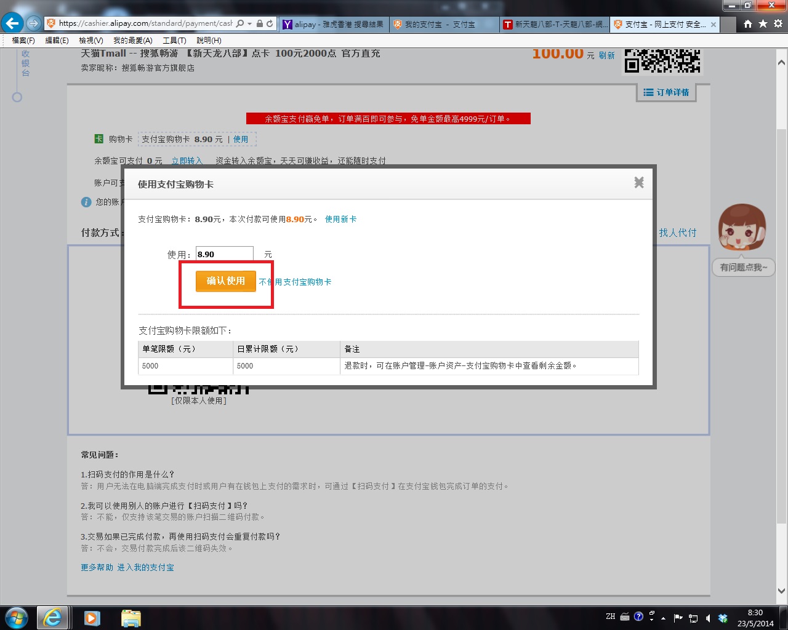Click the 立即转入 link

click(x=187, y=161)
